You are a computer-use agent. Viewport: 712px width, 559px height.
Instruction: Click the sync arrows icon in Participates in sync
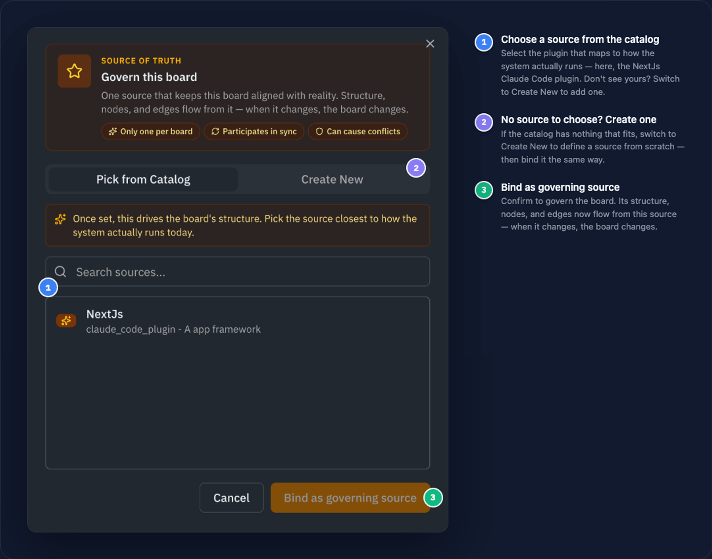pyautogui.click(x=215, y=132)
